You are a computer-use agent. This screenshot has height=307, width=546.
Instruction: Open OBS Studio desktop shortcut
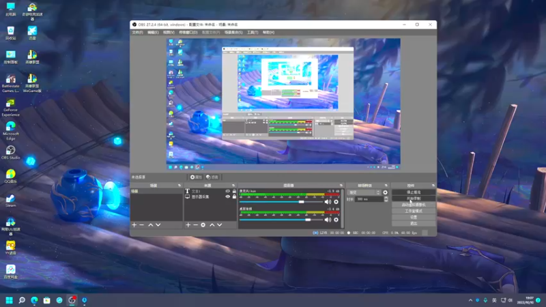pyautogui.click(x=10, y=152)
